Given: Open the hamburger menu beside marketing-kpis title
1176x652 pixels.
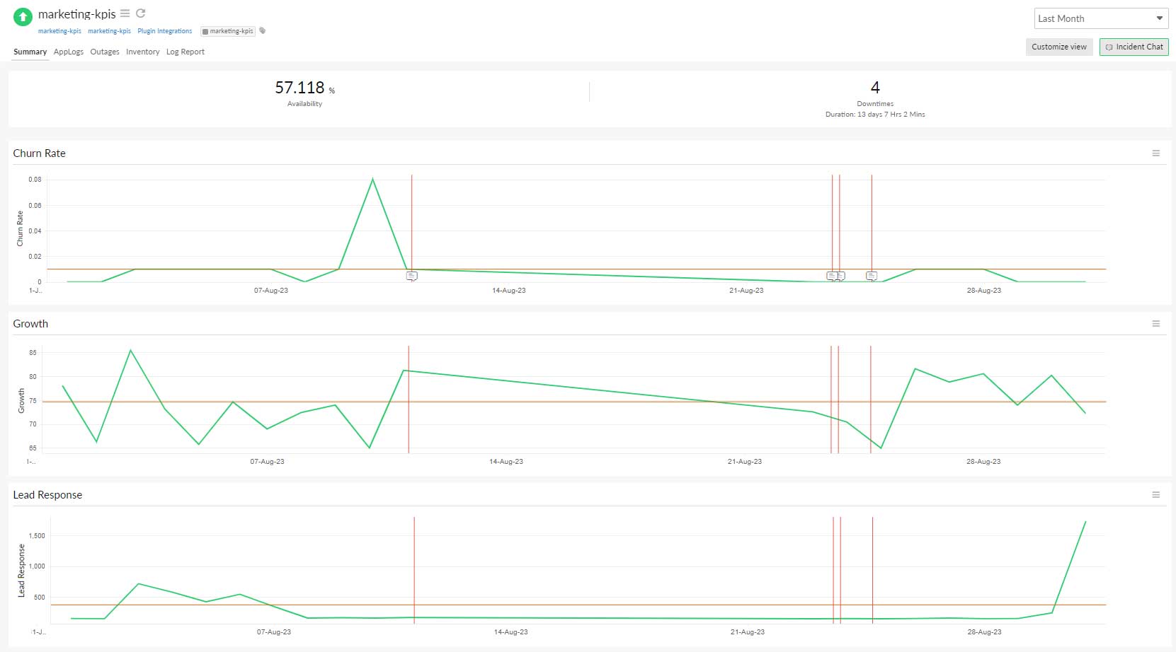Looking at the screenshot, I should click(125, 13).
